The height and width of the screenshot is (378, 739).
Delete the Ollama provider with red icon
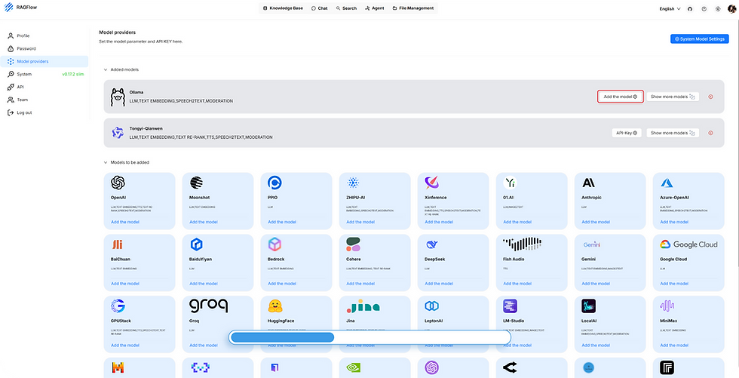(x=710, y=97)
